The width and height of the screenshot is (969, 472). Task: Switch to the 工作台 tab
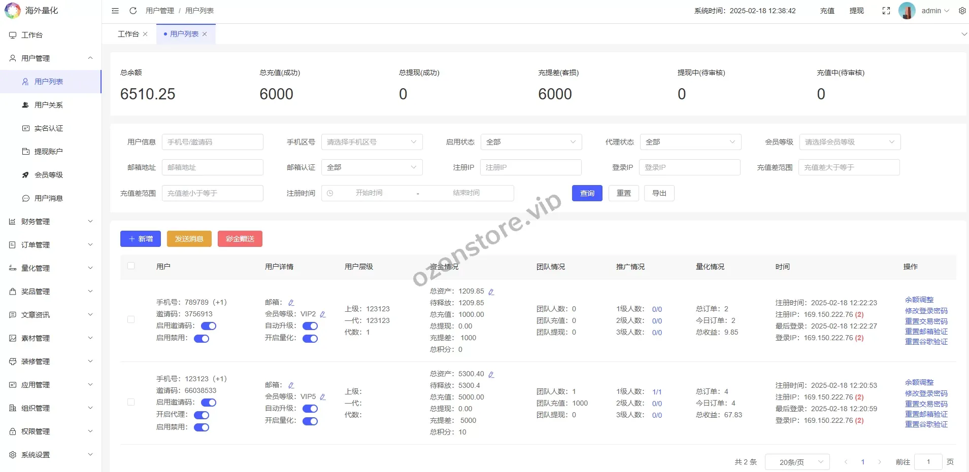pyautogui.click(x=128, y=34)
